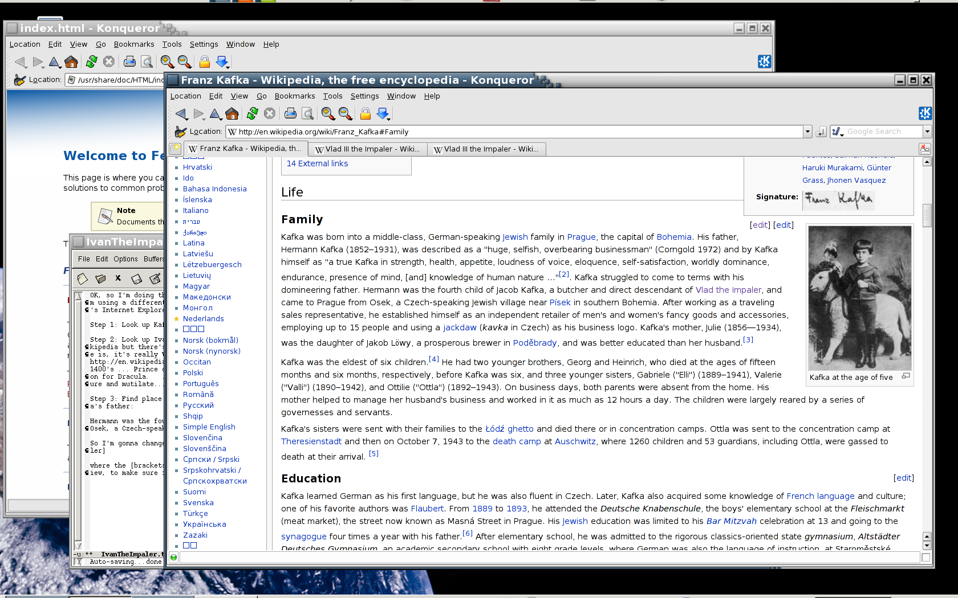This screenshot has height=598, width=958.
Task: Print from index.html Konqueror window
Action: (129, 62)
